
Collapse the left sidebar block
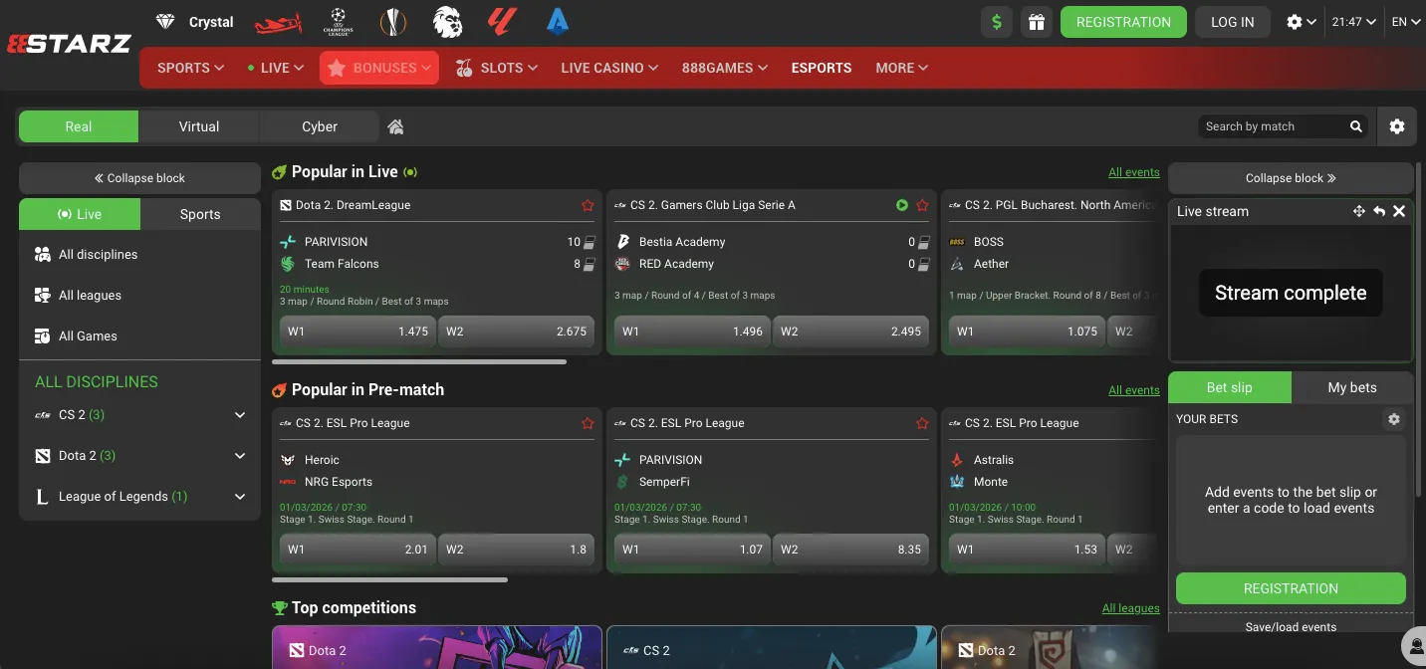tap(139, 178)
